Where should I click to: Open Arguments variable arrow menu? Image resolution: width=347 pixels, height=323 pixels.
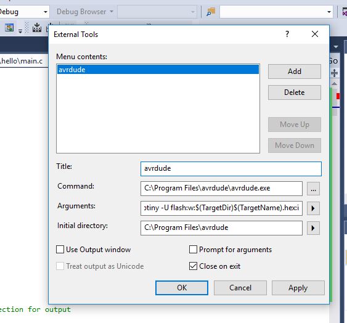click(x=313, y=208)
